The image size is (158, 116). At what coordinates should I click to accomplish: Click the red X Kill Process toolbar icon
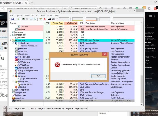[44, 19]
